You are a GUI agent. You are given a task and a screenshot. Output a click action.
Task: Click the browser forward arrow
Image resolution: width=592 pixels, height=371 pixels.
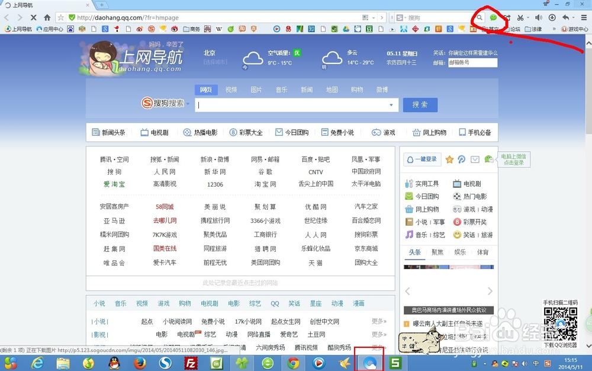pyautogui.click(x=20, y=17)
